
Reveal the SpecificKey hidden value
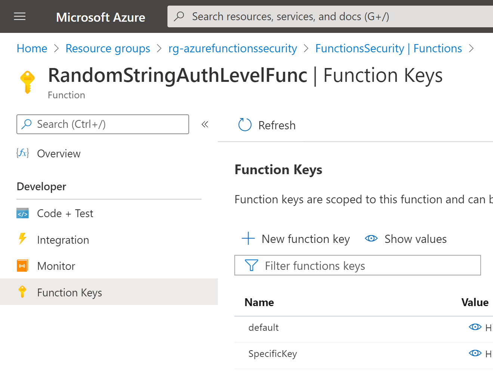[475, 353]
